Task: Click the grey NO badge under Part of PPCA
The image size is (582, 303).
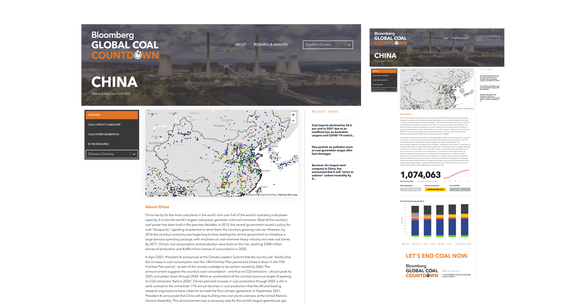Action: 460,189
